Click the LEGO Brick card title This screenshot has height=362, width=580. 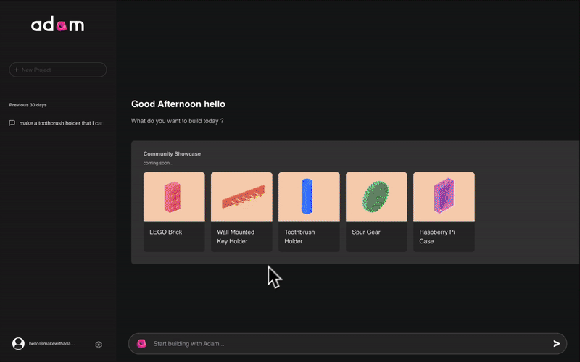coord(165,232)
